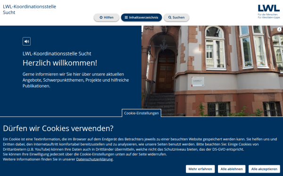This screenshot has height=176, width=283.
Task: Open the Hilfen button
Action: 107,17
